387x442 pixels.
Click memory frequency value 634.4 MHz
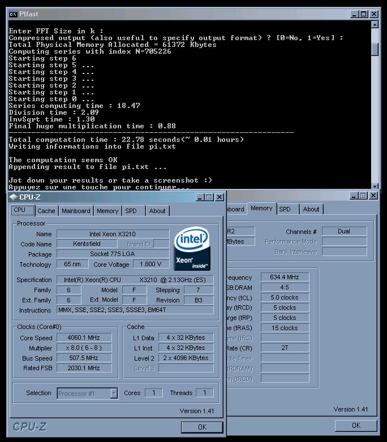coord(285,277)
